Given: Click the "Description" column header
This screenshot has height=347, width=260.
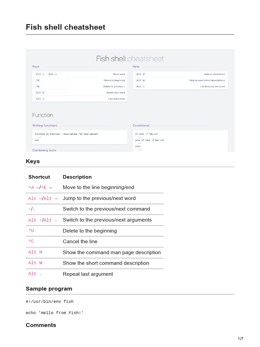Looking at the screenshot, I should pyautogui.click(x=77, y=177).
